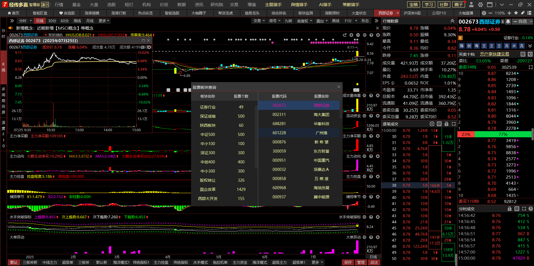Open the 交易 dropdown in chart toolbar
Image resolution: width=534 pixels, height=266 pixels.
[259, 21]
